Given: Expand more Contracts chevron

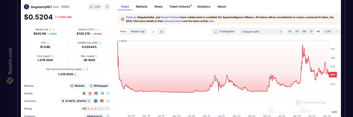Looking at the screenshot, I should [108, 101].
